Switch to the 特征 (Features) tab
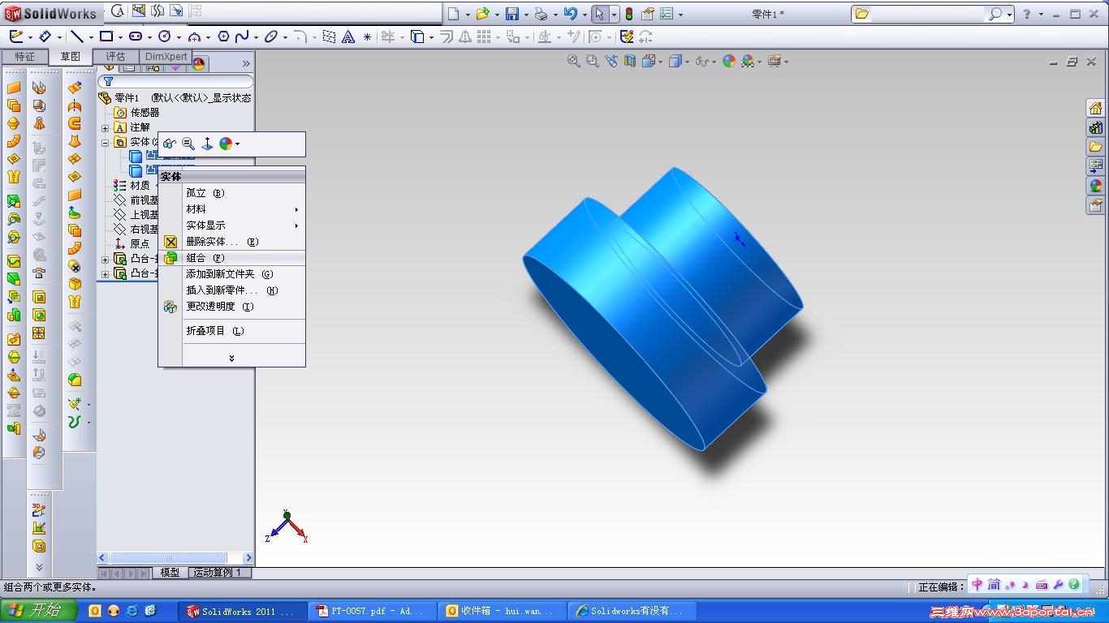The width and height of the screenshot is (1109, 623). click(x=25, y=57)
